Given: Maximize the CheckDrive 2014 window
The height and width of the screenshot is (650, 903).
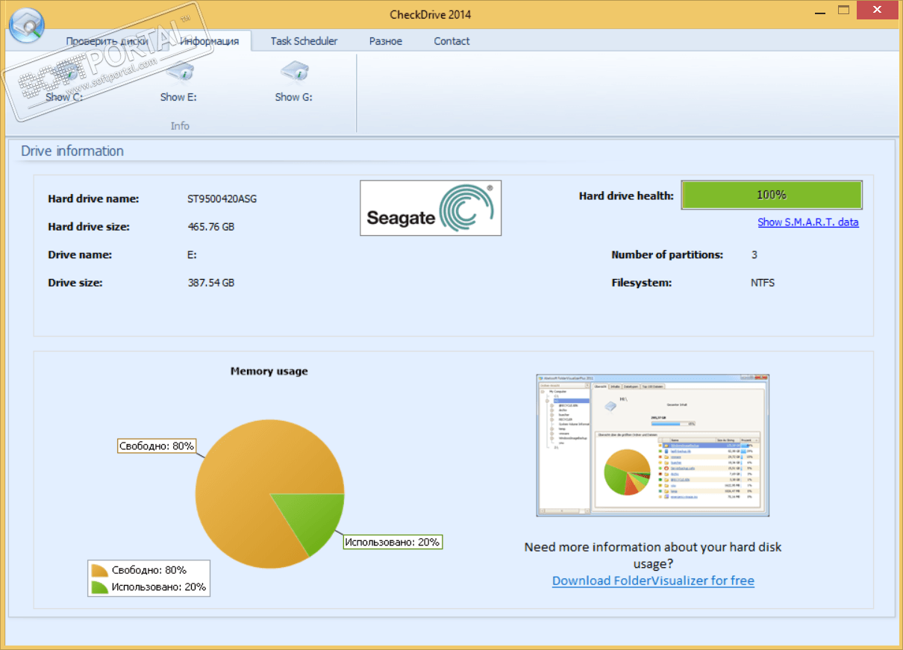Looking at the screenshot, I should click(844, 10).
